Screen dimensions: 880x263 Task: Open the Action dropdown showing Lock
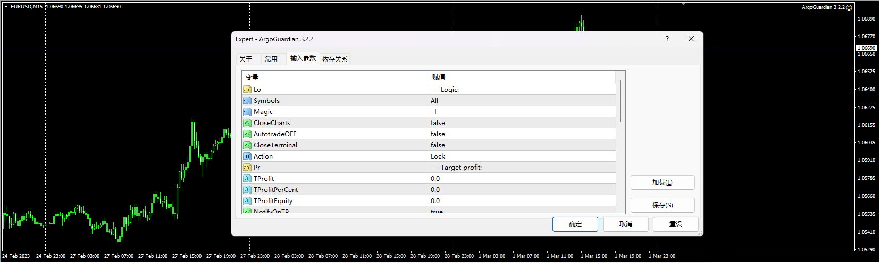tap(438, 156)
